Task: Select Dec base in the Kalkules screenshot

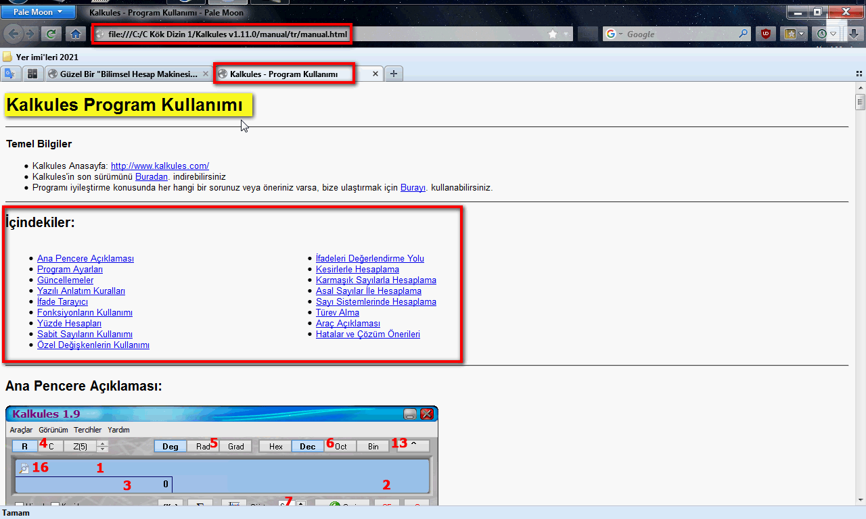Action: 308,446
